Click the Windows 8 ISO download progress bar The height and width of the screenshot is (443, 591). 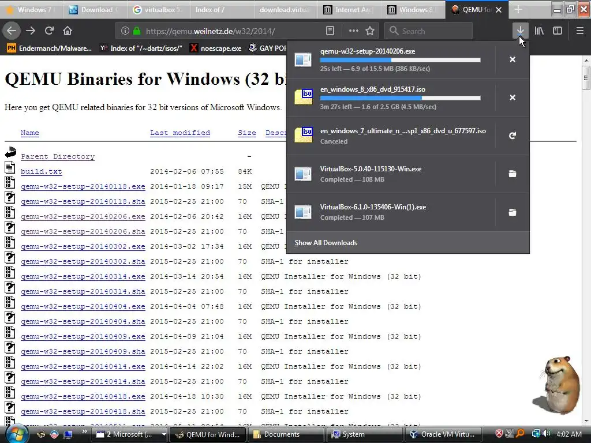tap(401, 98)
